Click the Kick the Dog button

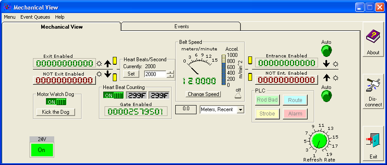click(x=56, y=112)
